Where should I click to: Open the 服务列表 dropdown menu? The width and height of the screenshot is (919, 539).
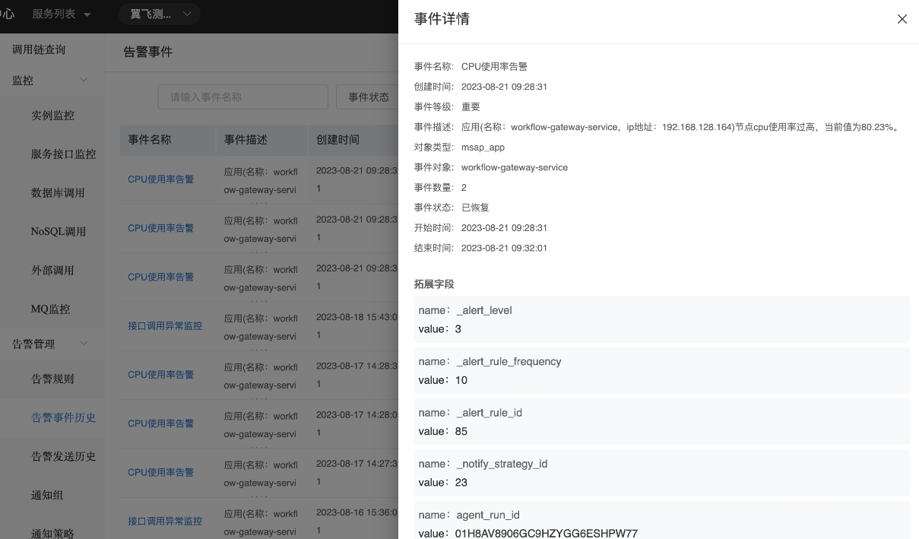click(x=62, y=14)
